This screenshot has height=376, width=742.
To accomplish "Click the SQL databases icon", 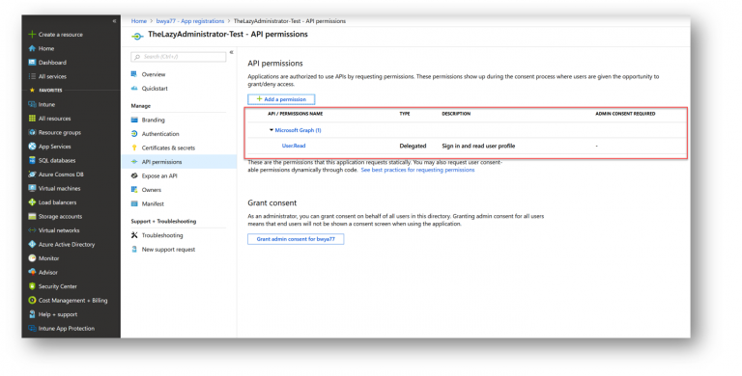I will click(32, 161).
